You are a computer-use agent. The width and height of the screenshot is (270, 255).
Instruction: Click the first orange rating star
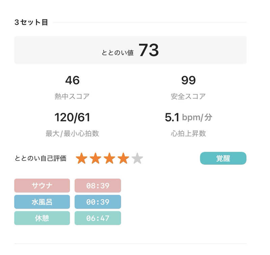point(82,158)
